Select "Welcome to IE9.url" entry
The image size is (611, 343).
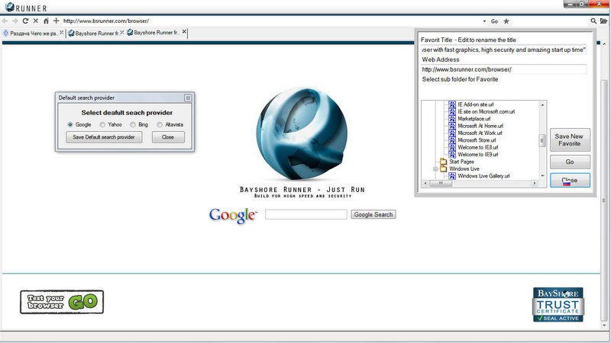[478, 155]
